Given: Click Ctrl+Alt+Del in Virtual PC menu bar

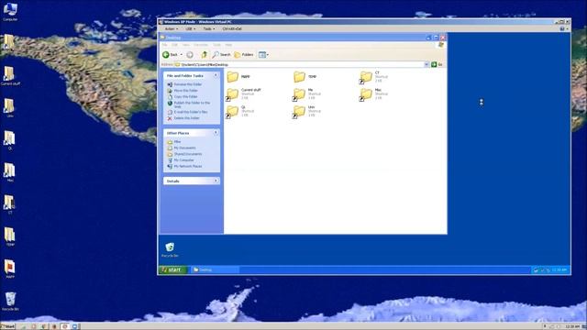Looking at the screenshot, I should pyautogui.click(x=232, y=28).
